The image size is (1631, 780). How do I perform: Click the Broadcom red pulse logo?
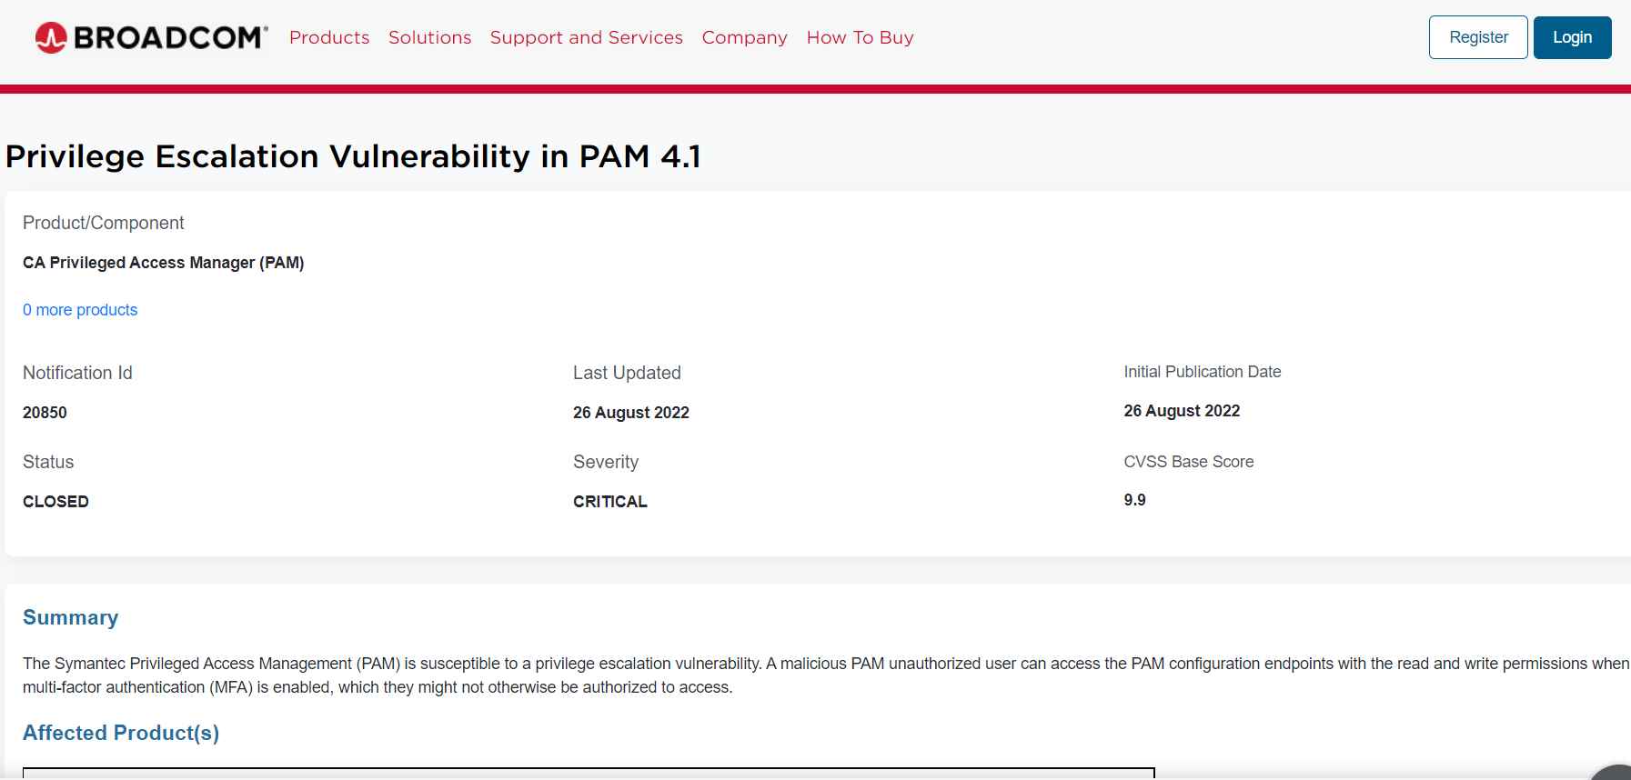[51, 37]
